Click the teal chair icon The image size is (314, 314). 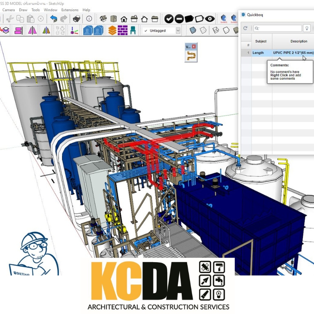(x=133, y=31)
